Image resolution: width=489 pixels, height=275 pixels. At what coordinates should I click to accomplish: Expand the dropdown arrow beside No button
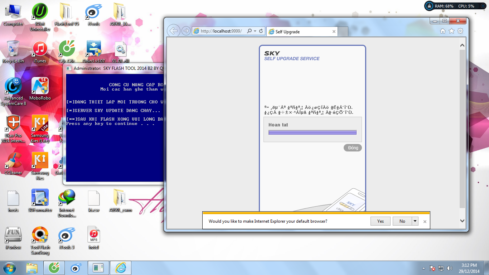[415, 221]
